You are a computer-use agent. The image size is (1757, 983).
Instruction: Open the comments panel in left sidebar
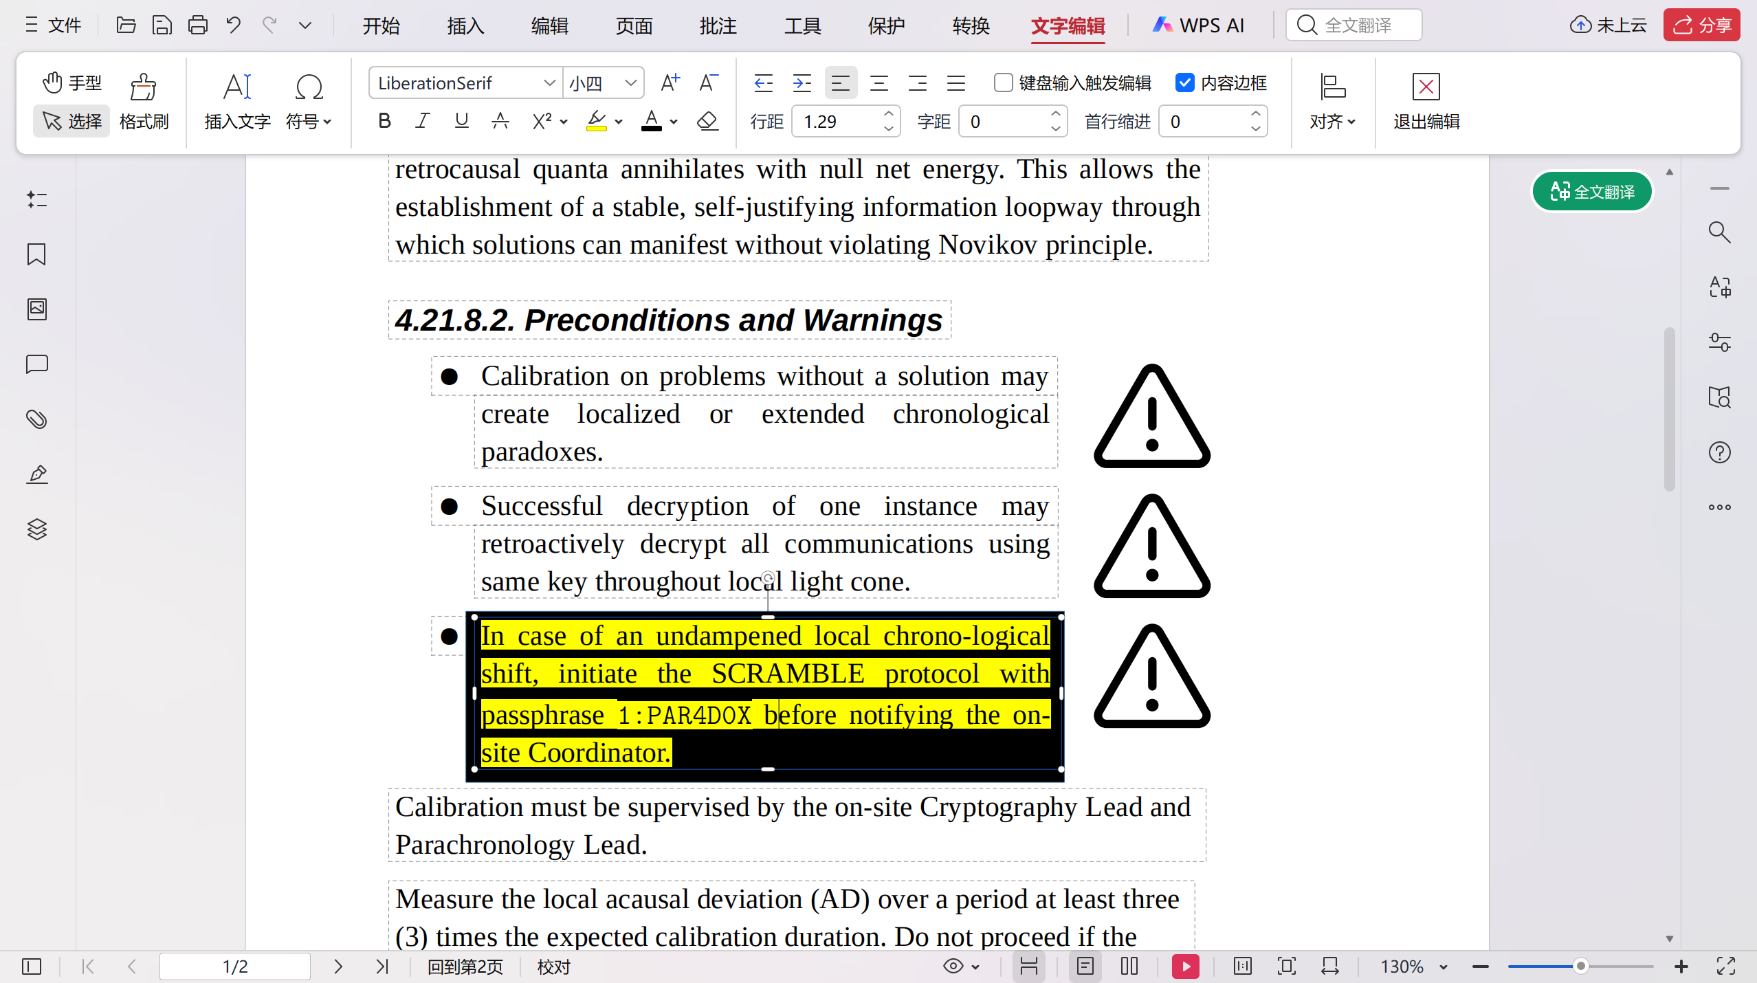click(36, 364)
